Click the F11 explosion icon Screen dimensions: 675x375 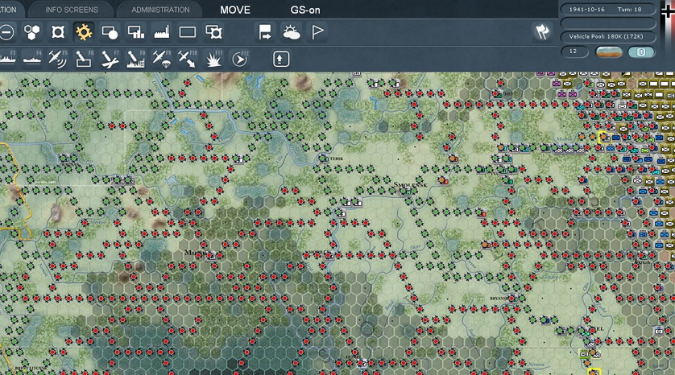(213, 59)
